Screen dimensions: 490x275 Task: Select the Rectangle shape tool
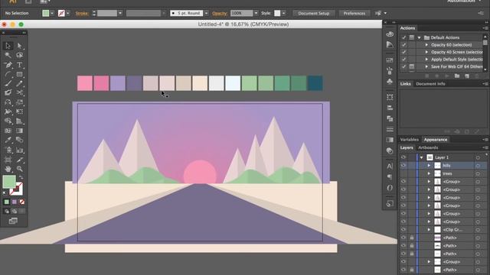coord(20,74)
